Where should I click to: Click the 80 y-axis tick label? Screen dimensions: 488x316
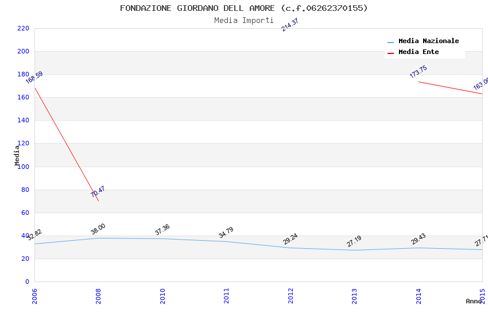pos(25,190)
